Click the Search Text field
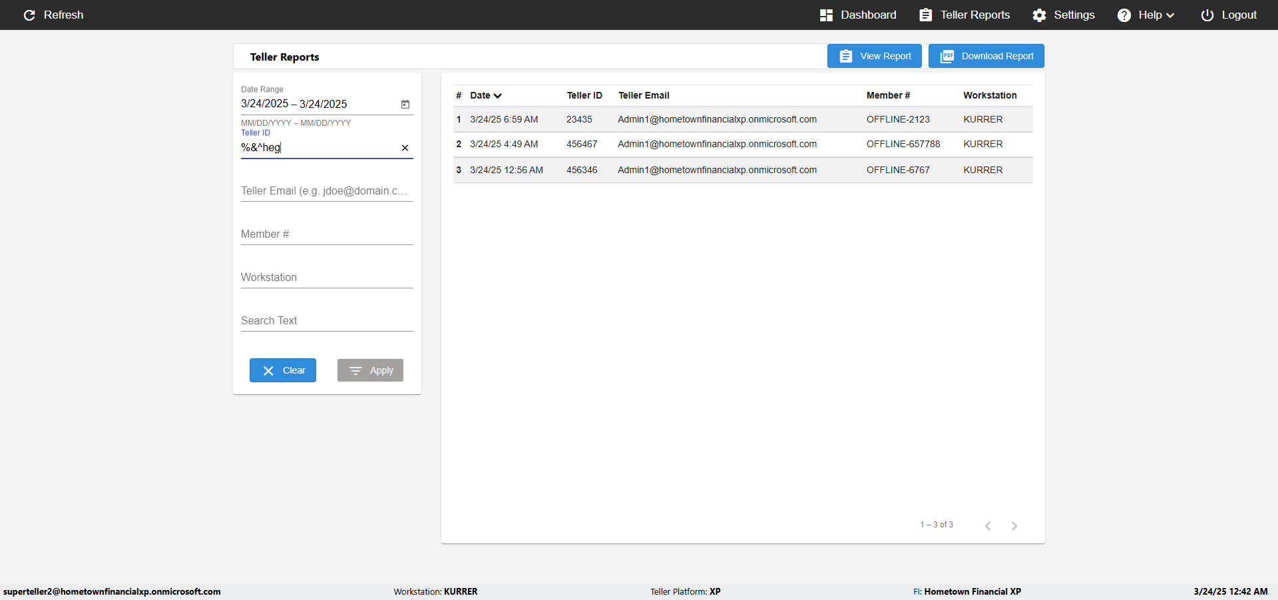 327,321
